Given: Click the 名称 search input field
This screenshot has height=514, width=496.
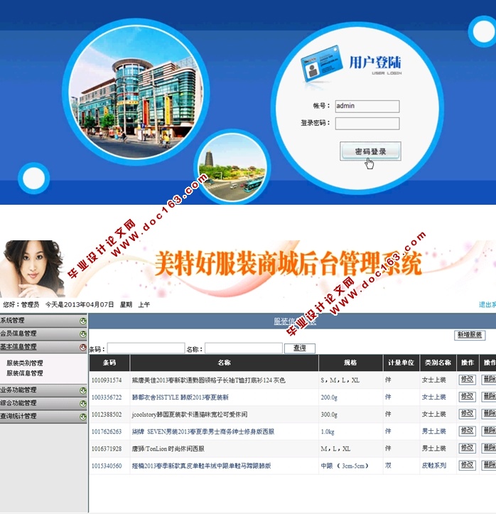Looking at the screenshot, I should click(x=244, y=348).
